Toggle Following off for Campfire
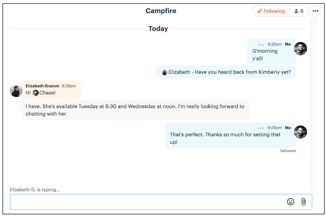This screenshot has width=326, height=216. click(271, 11)
